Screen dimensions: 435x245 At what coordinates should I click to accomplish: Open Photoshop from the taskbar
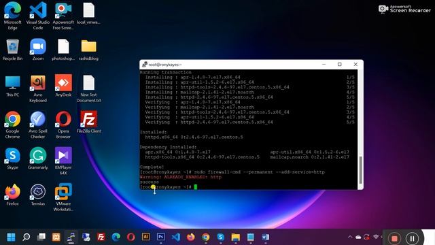point(161,237)
